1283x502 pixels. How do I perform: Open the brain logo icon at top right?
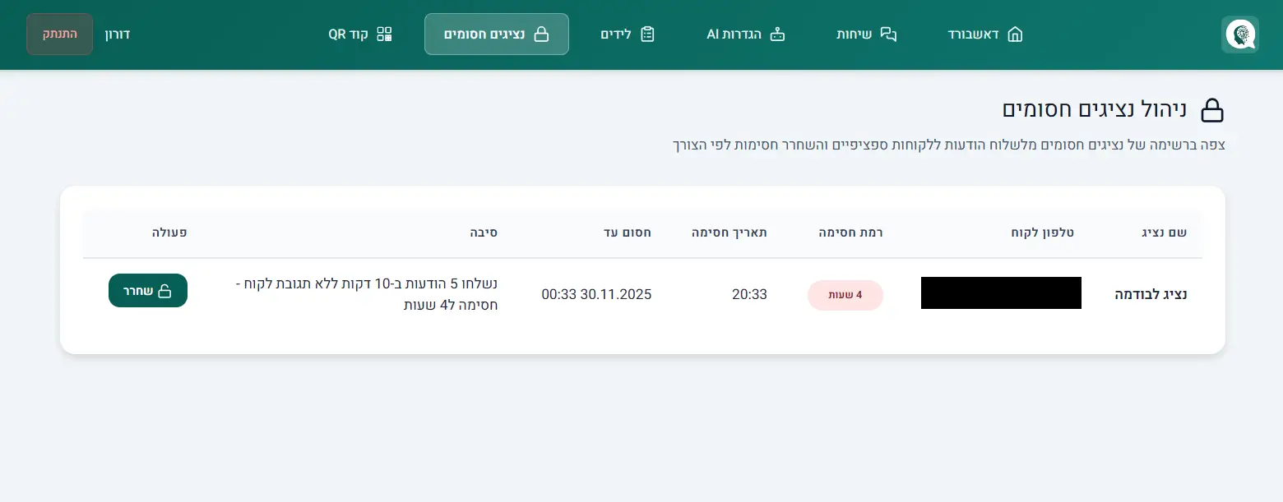pyautogui.click(x=1239, y=34)
